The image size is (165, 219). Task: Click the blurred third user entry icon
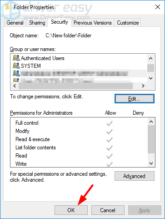16,73
